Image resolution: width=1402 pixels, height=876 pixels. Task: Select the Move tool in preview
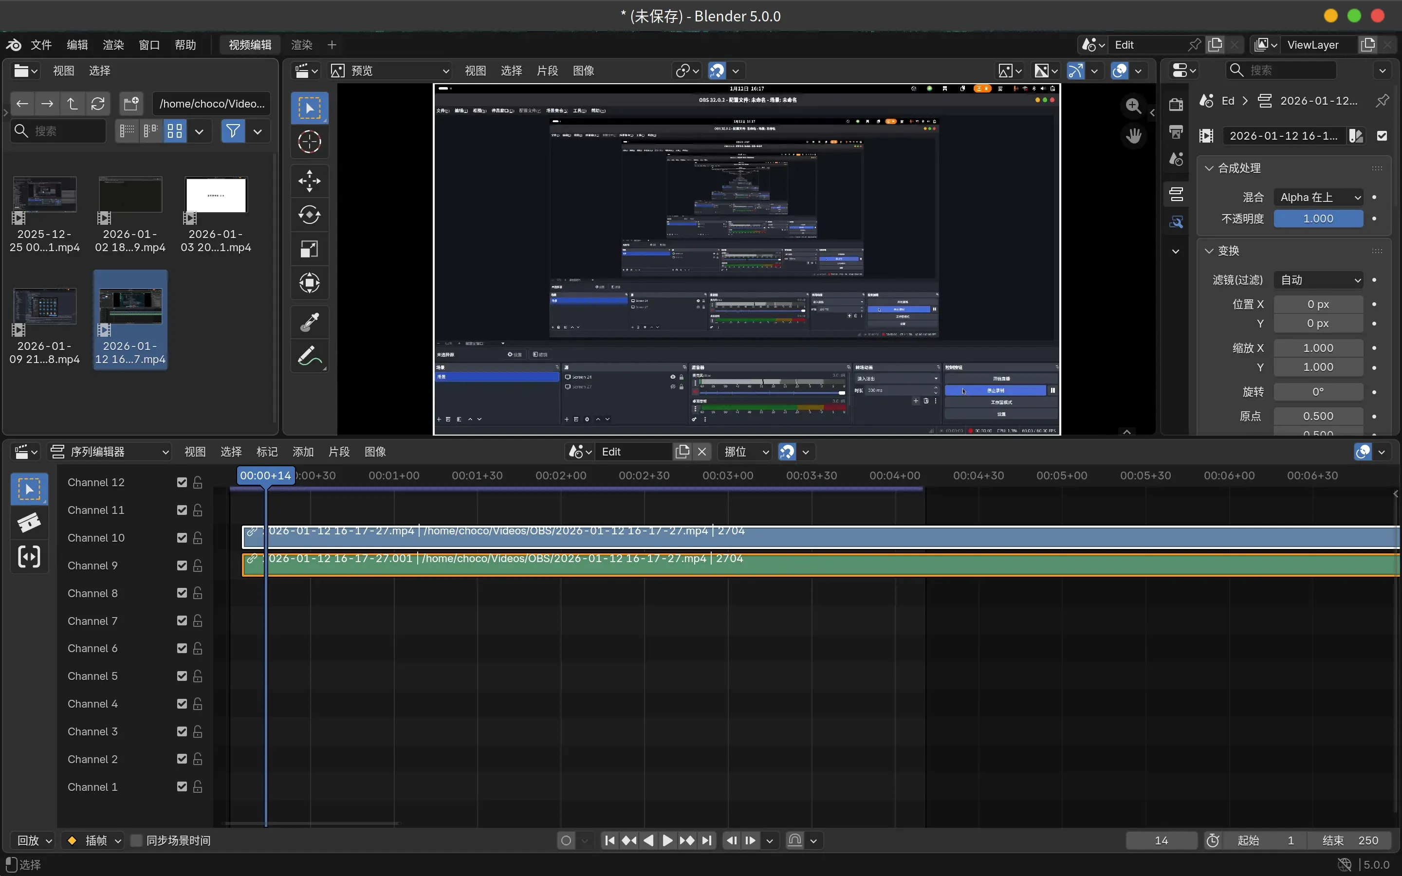tap(310, 181)
